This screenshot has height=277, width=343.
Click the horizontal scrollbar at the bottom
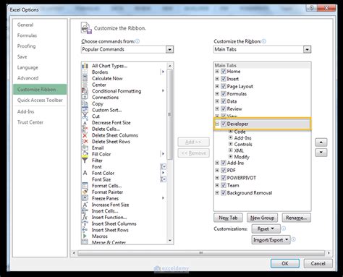[x=201, y=253]
